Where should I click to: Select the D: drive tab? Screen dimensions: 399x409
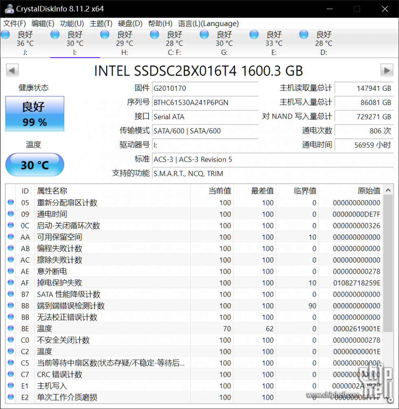[324, 43]
